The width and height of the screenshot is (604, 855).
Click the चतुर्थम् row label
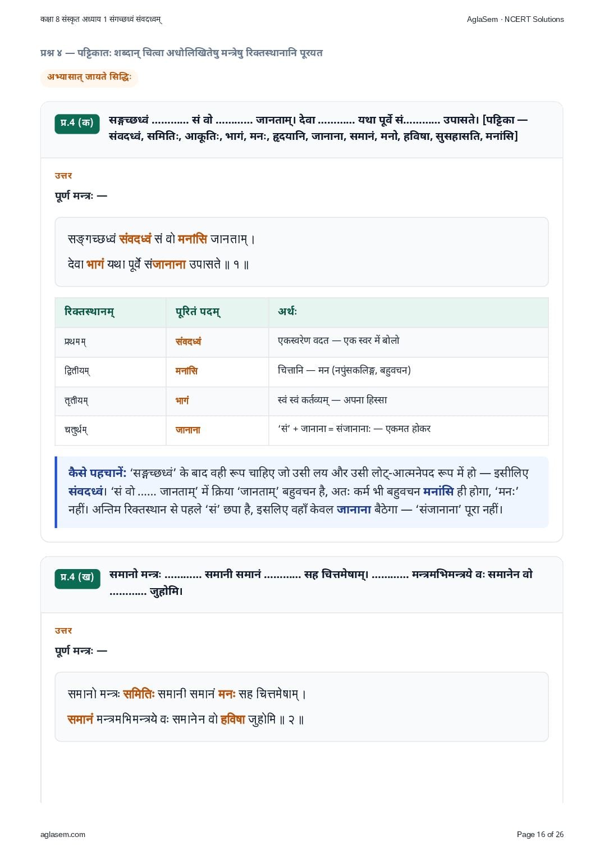(76, 430)
